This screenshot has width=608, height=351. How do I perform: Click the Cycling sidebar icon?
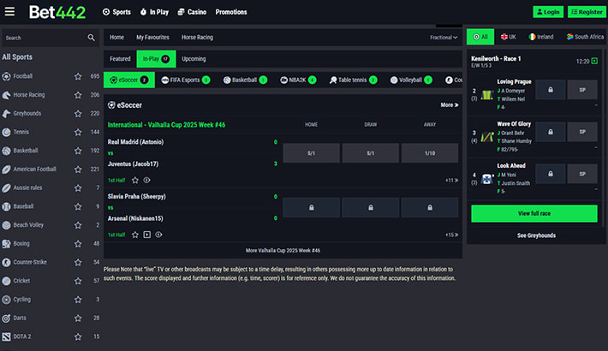(x=6, y=300)
